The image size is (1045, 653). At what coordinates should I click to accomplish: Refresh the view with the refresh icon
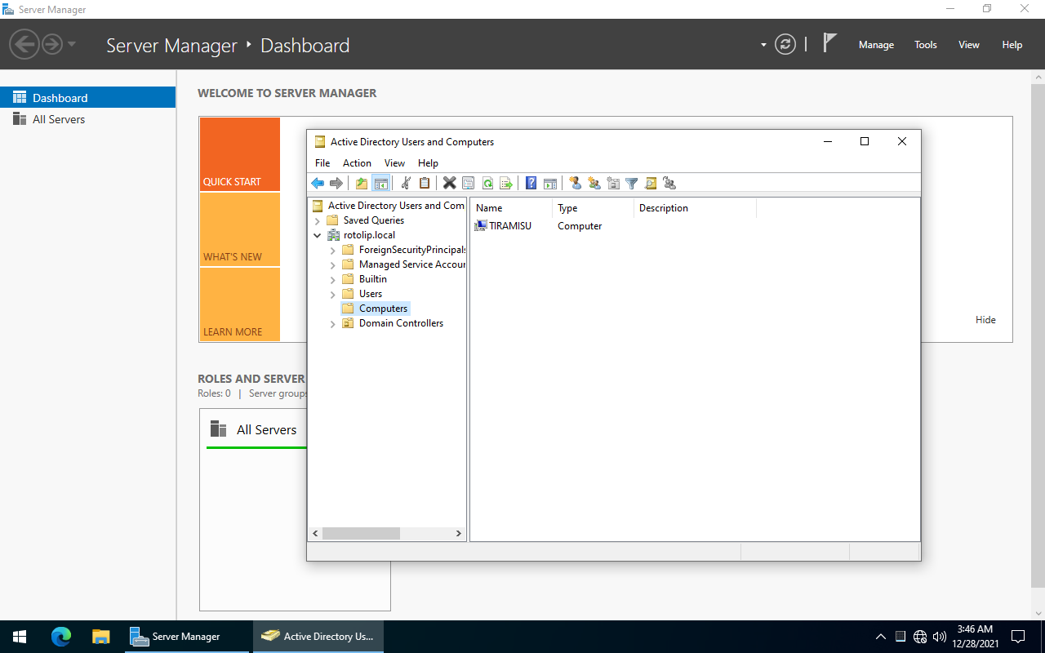pyautogui.click(x=487, y=183)
